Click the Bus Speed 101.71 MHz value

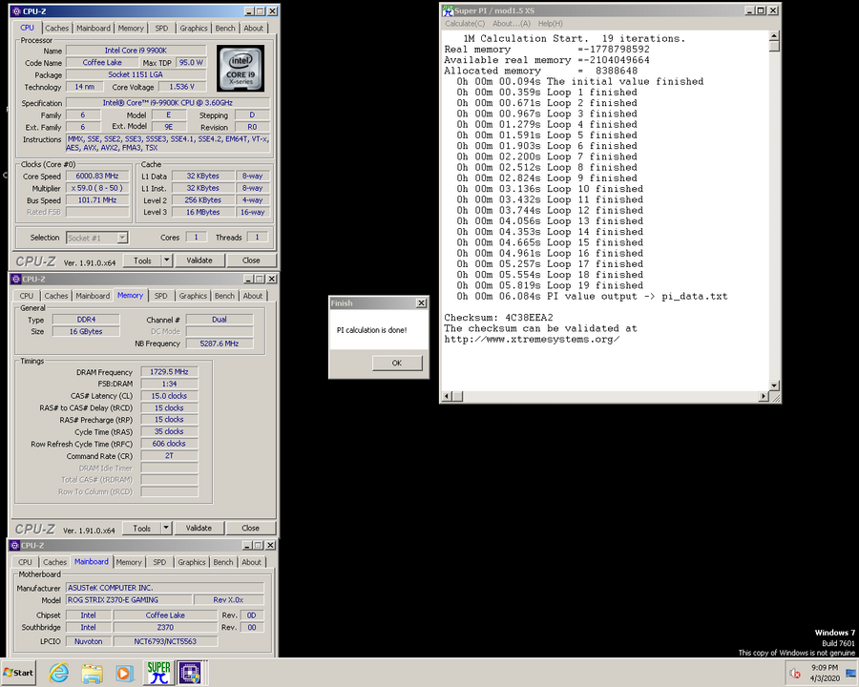coord(97,200)
